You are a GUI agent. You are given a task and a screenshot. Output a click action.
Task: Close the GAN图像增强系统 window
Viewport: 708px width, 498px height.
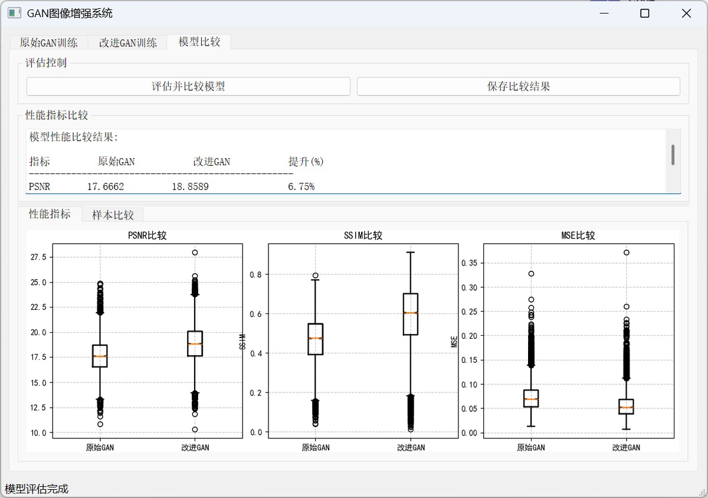point(686,14)
